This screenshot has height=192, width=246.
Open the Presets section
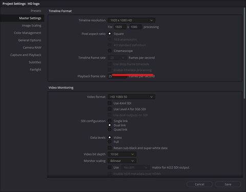click(36, 11)
